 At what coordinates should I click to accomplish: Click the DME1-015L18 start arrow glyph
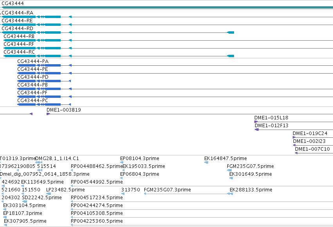pyautogui.click(x=256, y=122)
